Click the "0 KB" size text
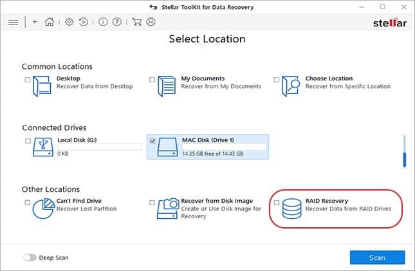The image size is (415, 271). pyautogui.click(x=63, y=154)
